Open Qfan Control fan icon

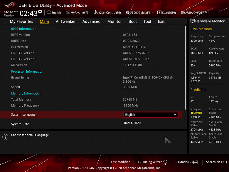coord(96,12)
